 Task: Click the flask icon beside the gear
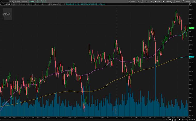(x=142, y=1)
